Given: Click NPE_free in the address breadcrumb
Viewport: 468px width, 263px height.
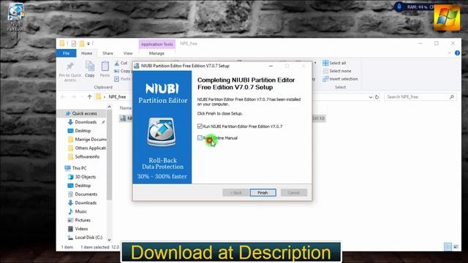Looking at the screenshot, I should click(117, 97).
